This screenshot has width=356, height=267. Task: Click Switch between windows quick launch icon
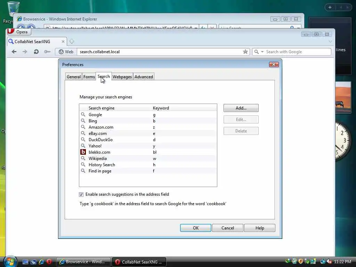[33, 262]
